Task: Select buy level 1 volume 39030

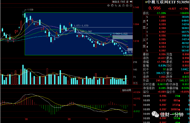Action: pyautogui.click(x=186, y=36)
